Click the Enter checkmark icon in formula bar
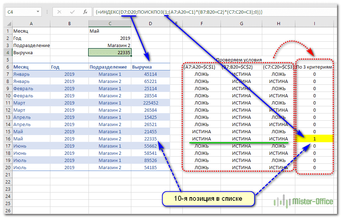Viewport: 341px width, 218px height. [x=74, y=12]
